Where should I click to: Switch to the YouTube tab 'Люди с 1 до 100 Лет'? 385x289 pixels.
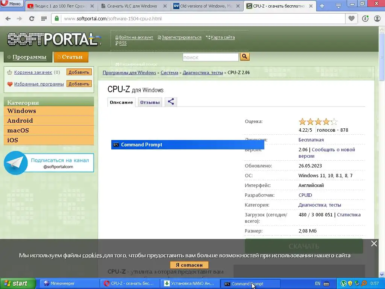(x=61, y=6)
